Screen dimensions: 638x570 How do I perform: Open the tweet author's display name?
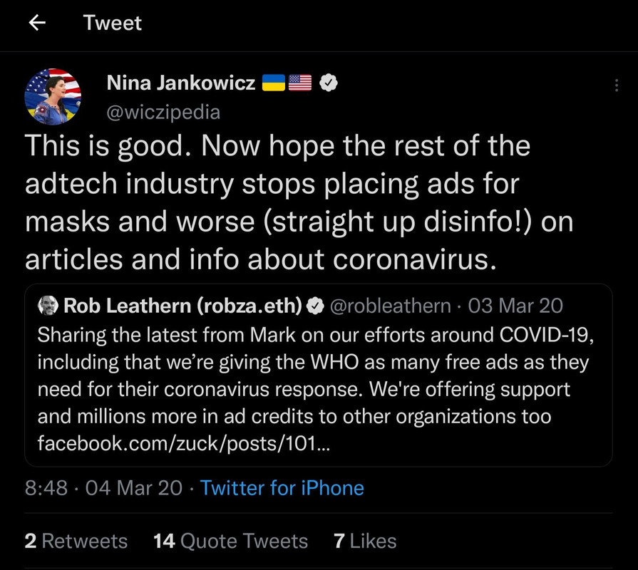click(x=181, y=83)
